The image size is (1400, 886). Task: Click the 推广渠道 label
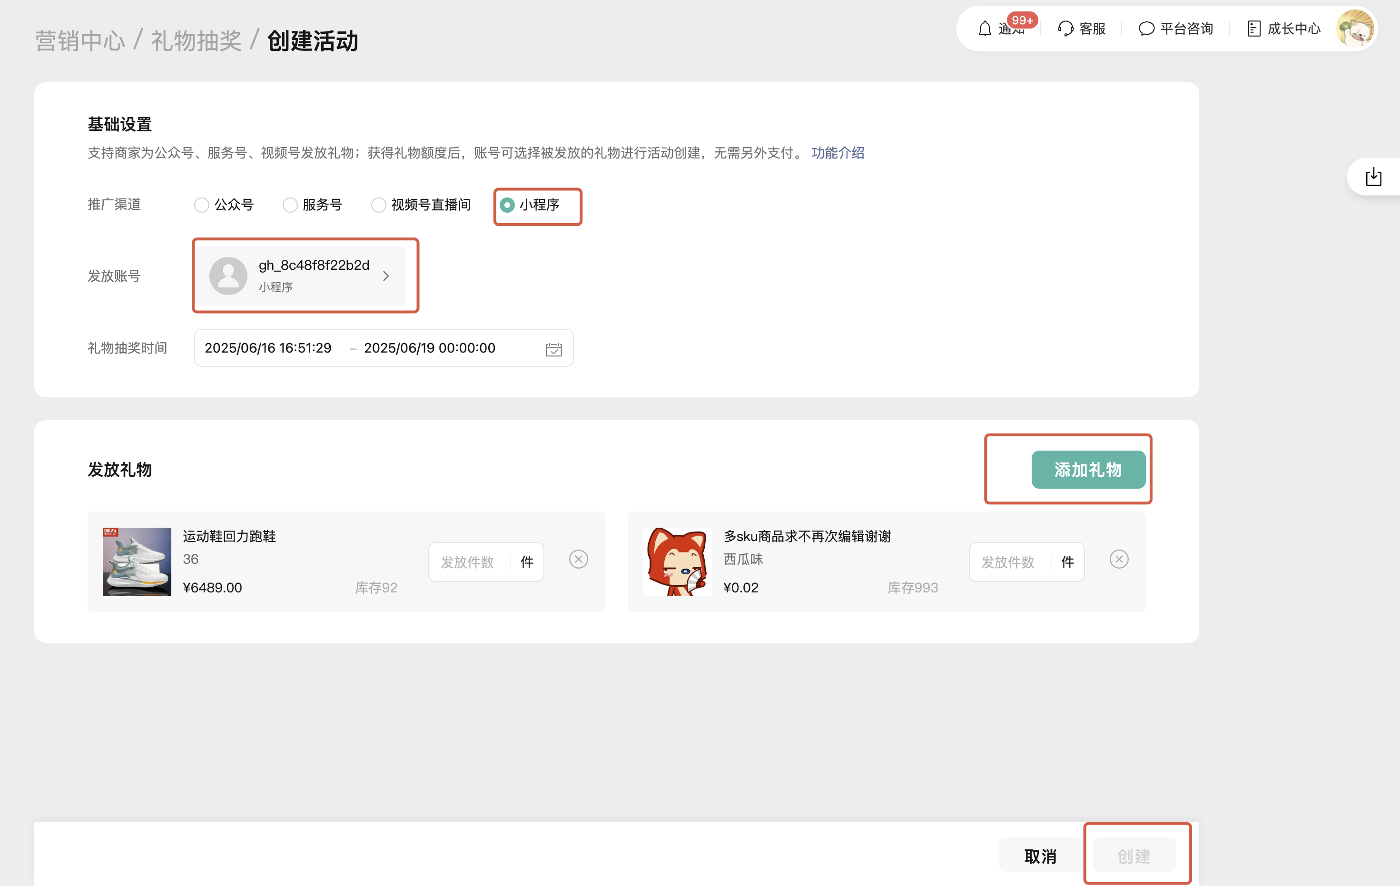point(114,205)
